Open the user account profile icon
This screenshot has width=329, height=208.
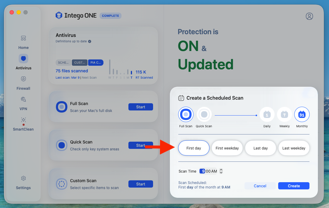click(x=309, y=16)
